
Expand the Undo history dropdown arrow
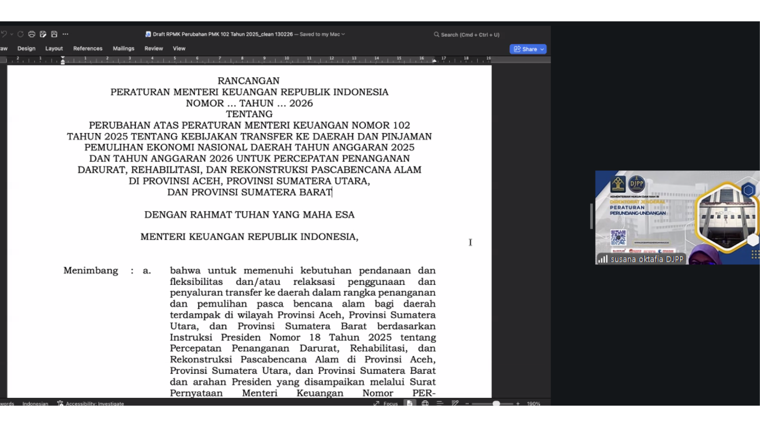pyautogui.click(x=12, y=34)
